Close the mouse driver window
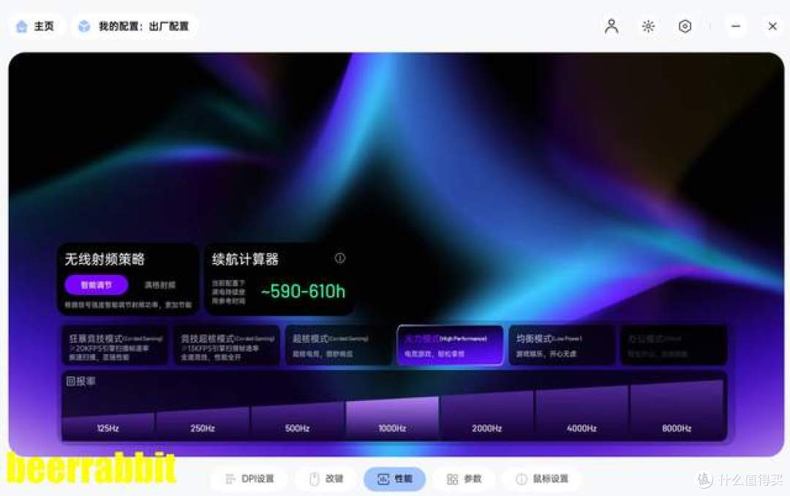The width and height of the screenshot is (790, 496). 772,26
